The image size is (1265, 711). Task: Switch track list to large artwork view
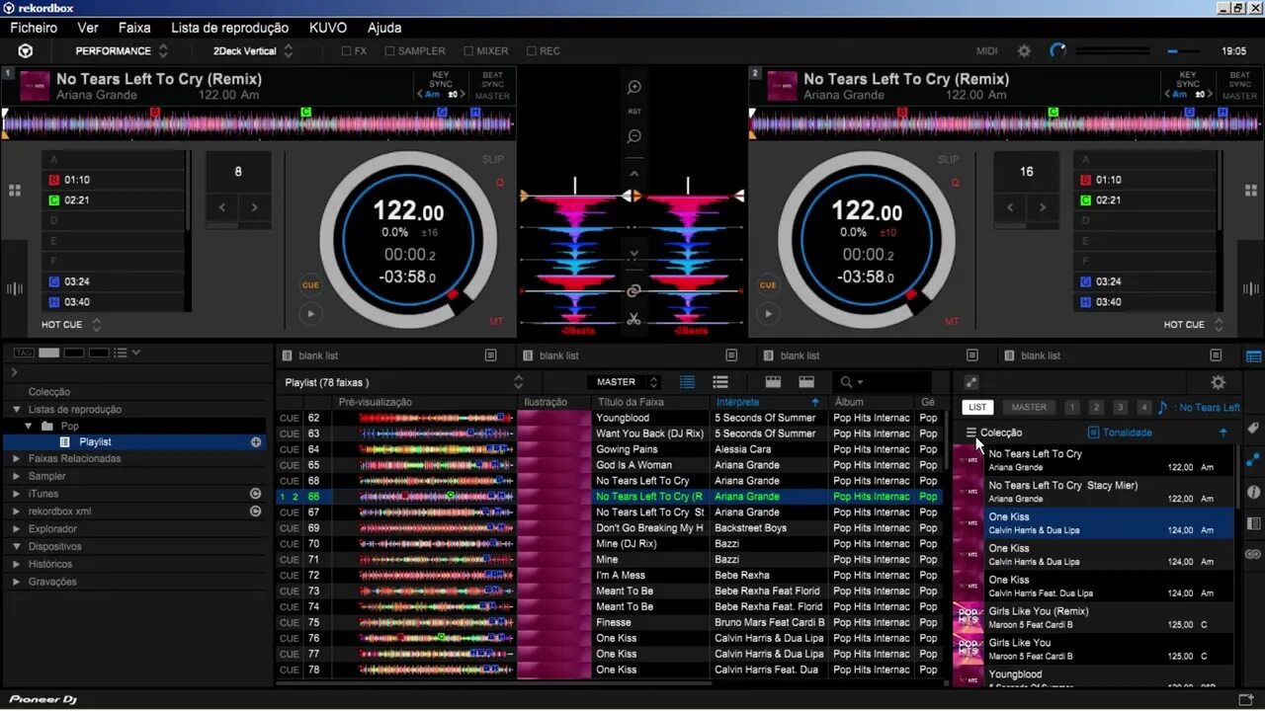[773, 382]
